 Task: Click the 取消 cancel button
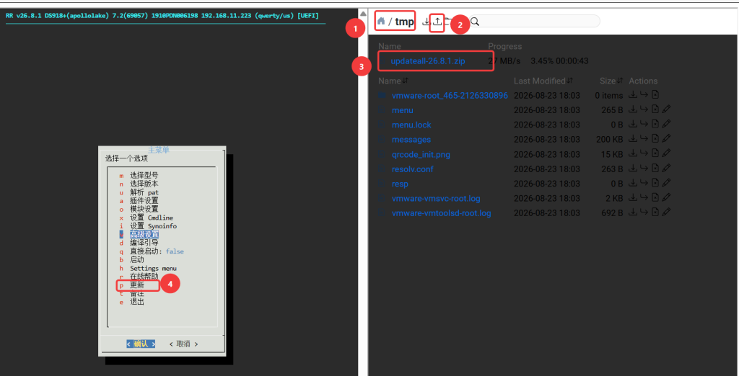(x=183, y=344)
